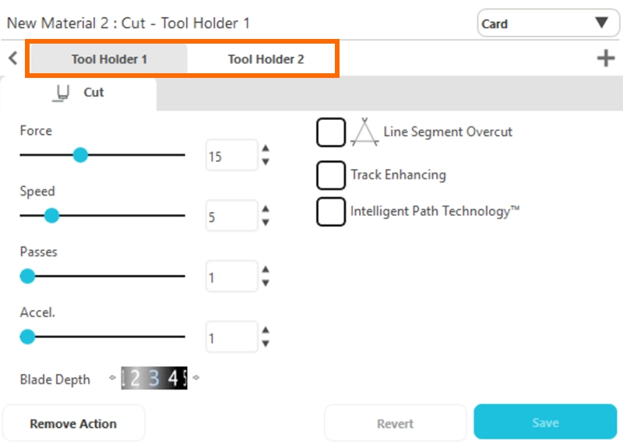This screenshot has height=448, width=623.
Task: Switch to the Tool Holder 2 tab
Action: point(266,59)
